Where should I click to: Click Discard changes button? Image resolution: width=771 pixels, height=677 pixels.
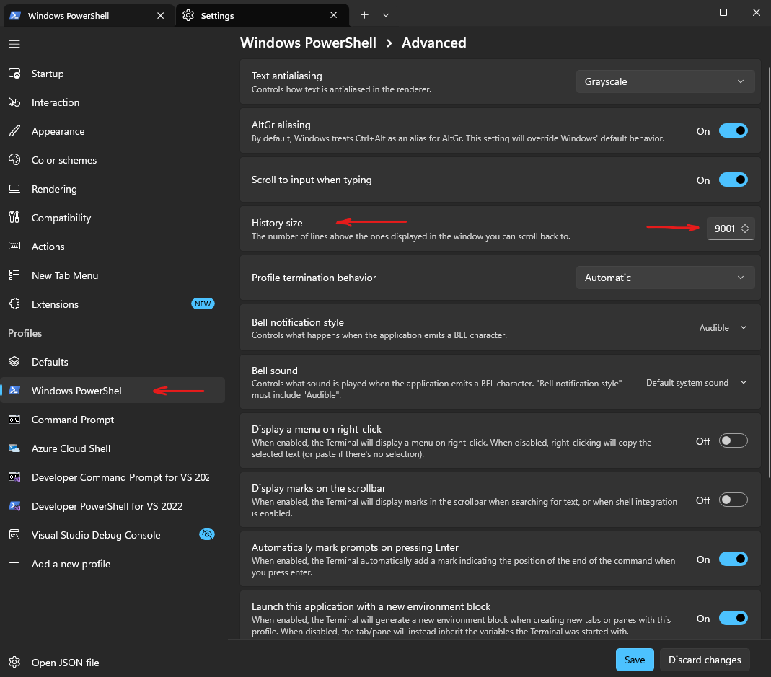coord(705,660)
